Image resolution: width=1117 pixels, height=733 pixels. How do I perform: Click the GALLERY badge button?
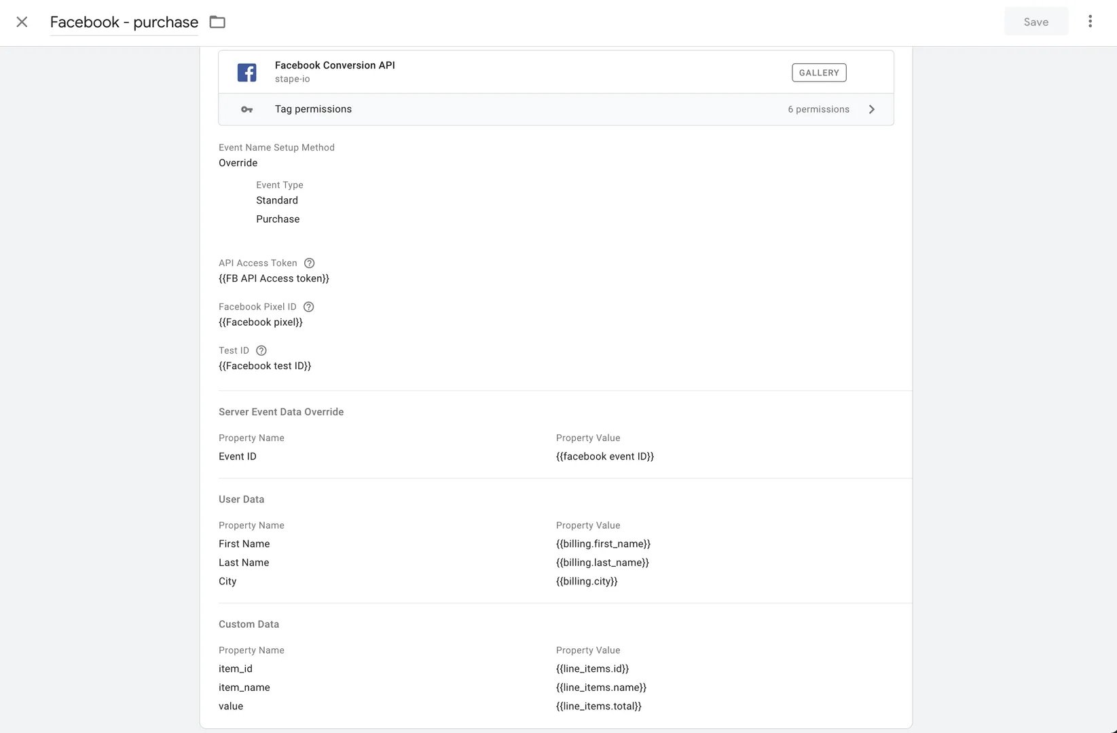pyautogui.click(x=819, y=73)
